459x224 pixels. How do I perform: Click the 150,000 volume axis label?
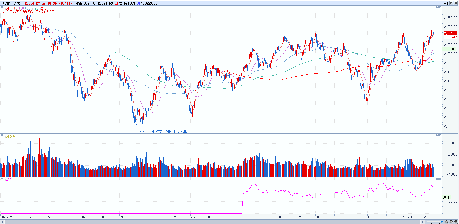451,143
